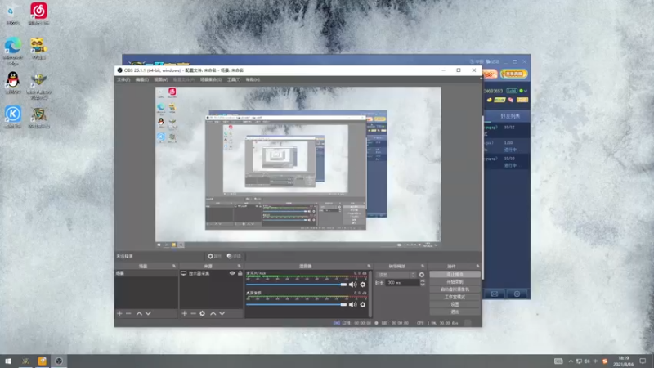
Task: Open the clock and date in taskbar
Action: tap(623, 361)
